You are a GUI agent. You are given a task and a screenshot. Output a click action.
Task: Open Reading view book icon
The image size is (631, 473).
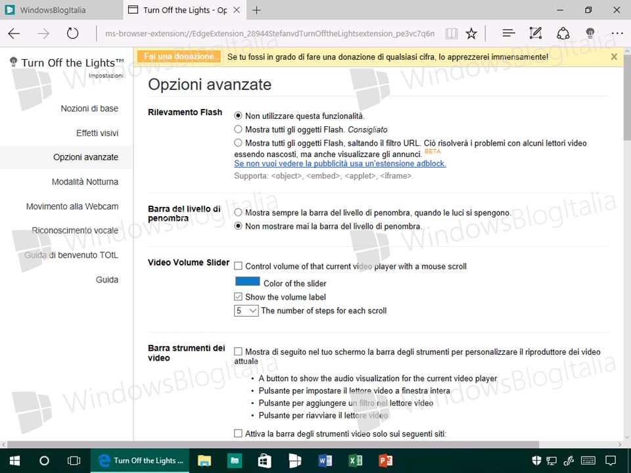(x=452, y=34)
